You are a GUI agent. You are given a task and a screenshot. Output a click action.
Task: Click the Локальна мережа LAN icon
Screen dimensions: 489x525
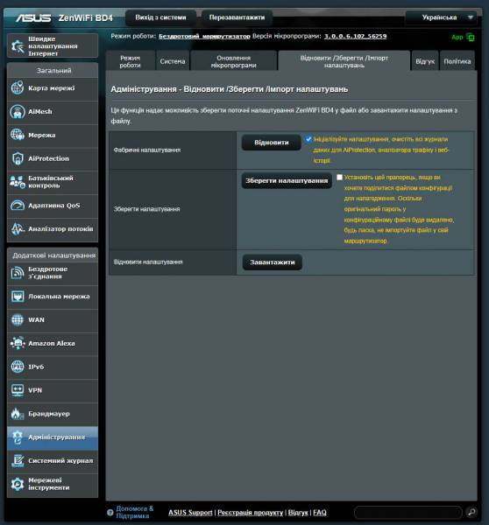18,297
